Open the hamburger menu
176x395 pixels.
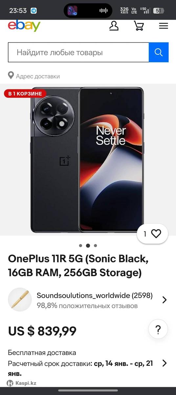click(x=164, y=26)
